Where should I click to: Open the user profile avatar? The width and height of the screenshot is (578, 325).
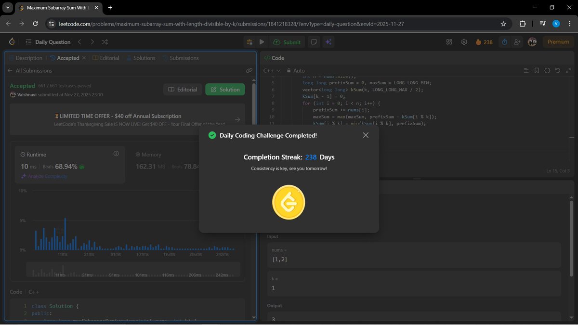click(532, 42)
